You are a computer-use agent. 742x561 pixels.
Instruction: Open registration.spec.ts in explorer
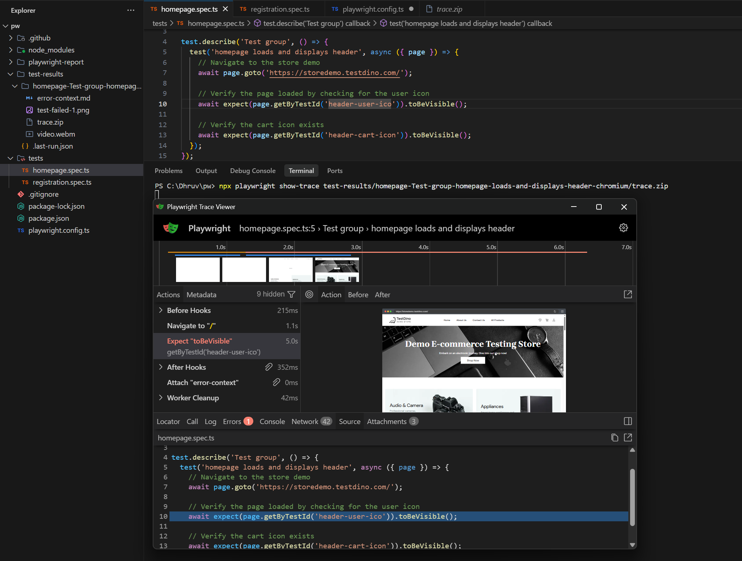(x=62, y=182)
